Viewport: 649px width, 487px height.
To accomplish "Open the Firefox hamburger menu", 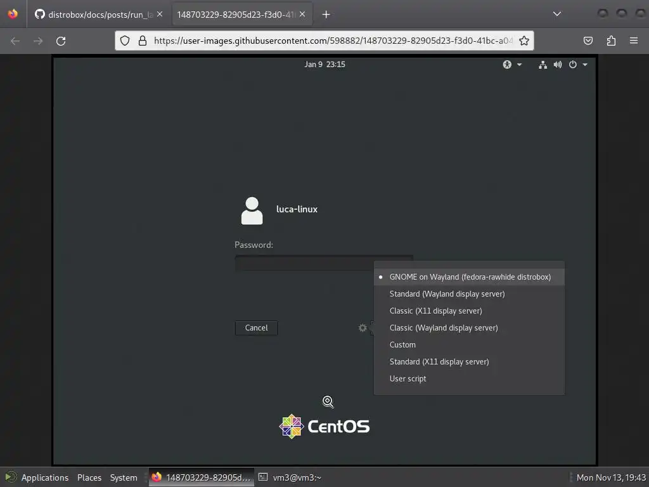I will 634,41.
